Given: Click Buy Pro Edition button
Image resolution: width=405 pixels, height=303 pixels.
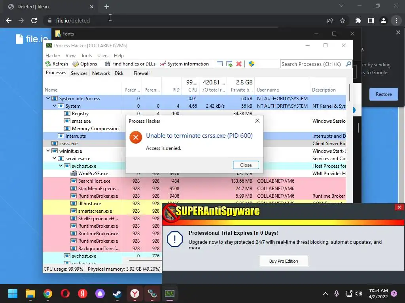Looking at the screenshot, I should click(x=284, y=261).
